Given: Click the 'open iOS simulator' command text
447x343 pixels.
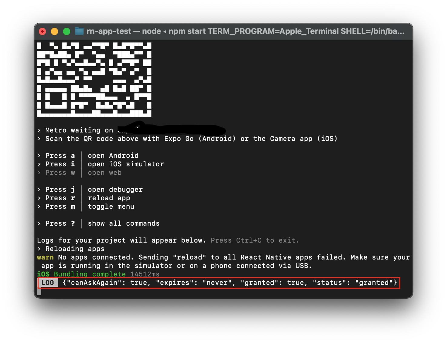Looking at the screenshot, I should (126, 164).
